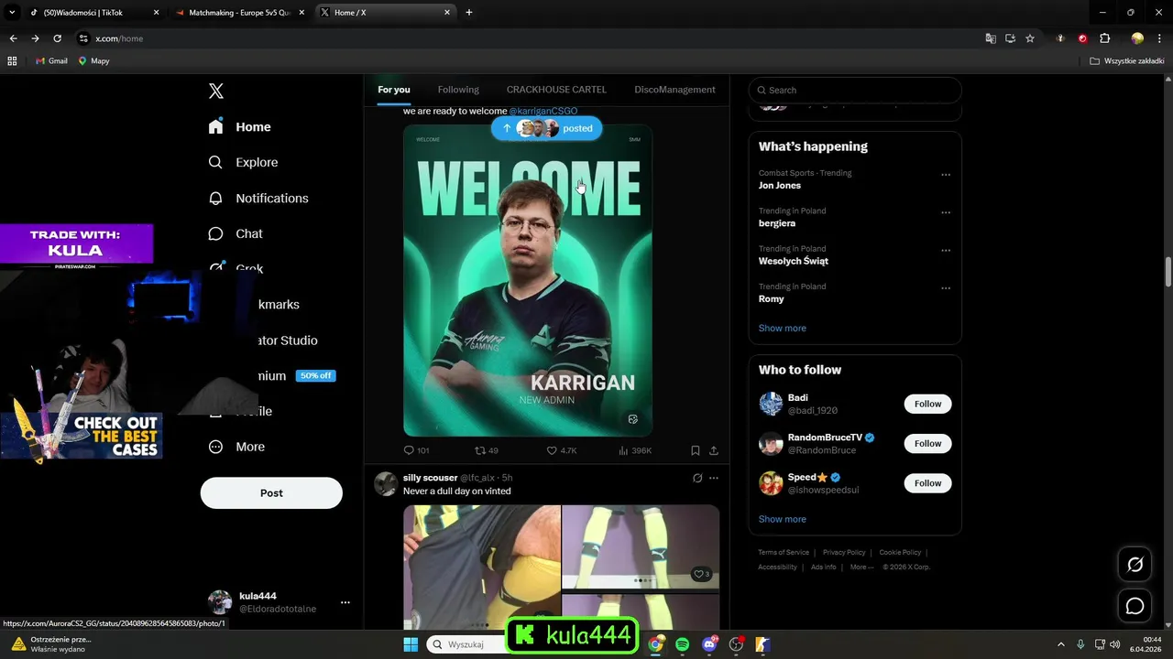Click the install app icon in address bar
The height and width of the screenshot is (659, 1173).
[x=1010, y=38]
